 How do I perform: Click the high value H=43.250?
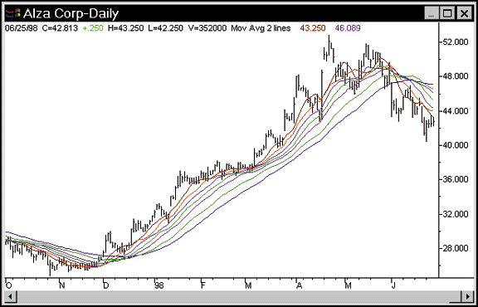tap(125, 28)
